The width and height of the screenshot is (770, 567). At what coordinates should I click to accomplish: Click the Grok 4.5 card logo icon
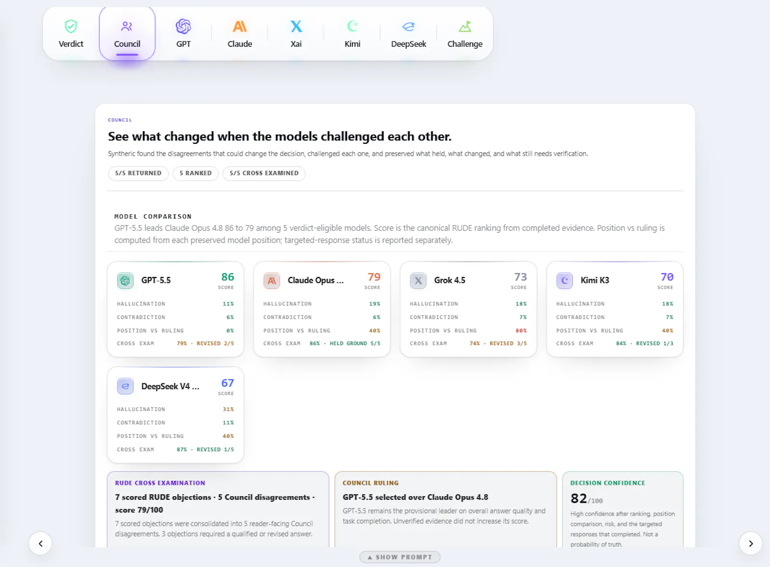pyautogui.click(x=418, y=280)
